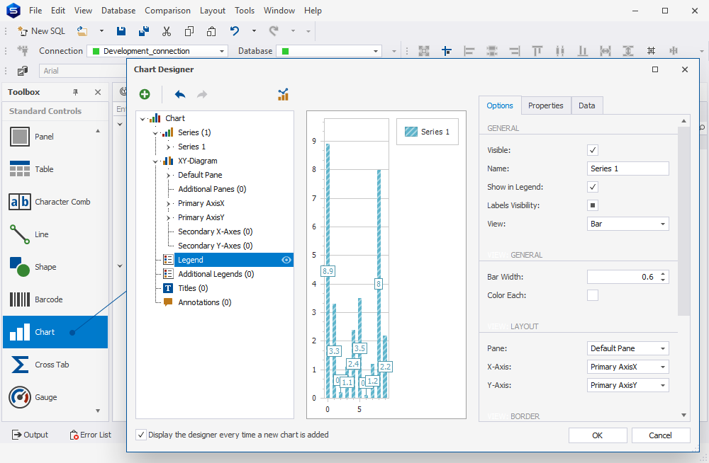Select the Shape control in Toolbox
Image resolution: width=709 pixels, height=463 pixels.
(x=55, y=267)
